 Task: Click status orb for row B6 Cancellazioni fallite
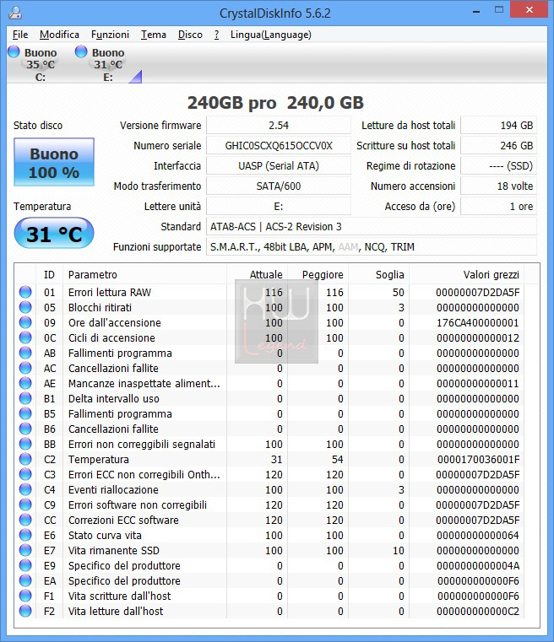point(25,429)
